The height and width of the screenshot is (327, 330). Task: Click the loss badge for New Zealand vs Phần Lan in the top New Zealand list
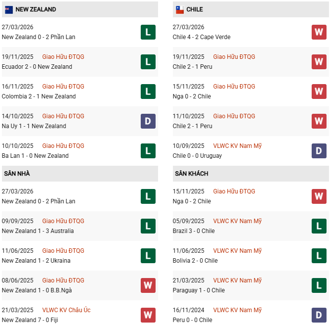(148, 32)
